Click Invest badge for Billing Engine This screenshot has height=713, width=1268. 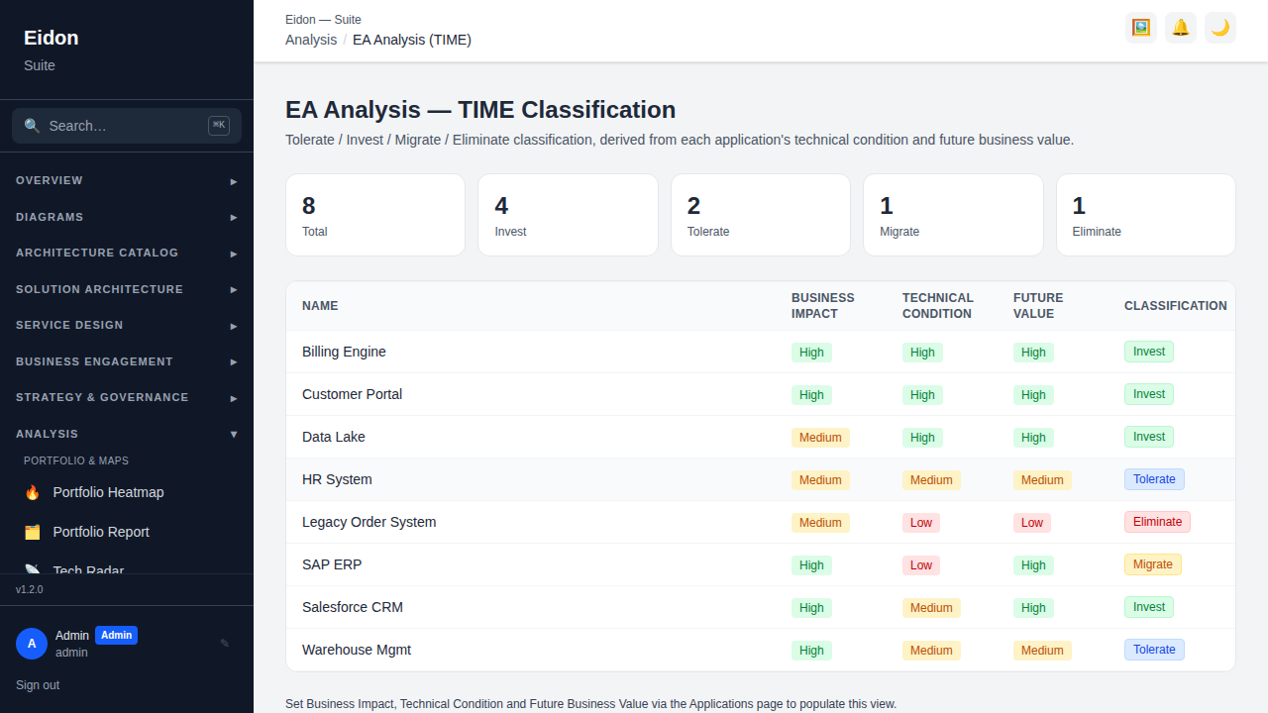click(x=1149, y=352)
